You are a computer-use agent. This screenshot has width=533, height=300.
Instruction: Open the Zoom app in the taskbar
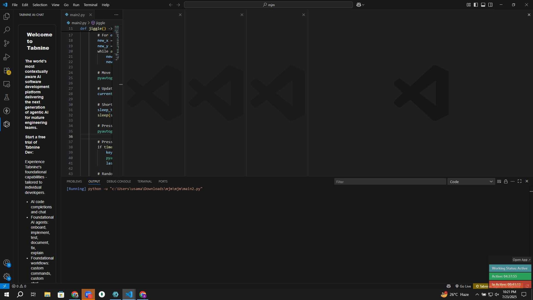(88, 294)
